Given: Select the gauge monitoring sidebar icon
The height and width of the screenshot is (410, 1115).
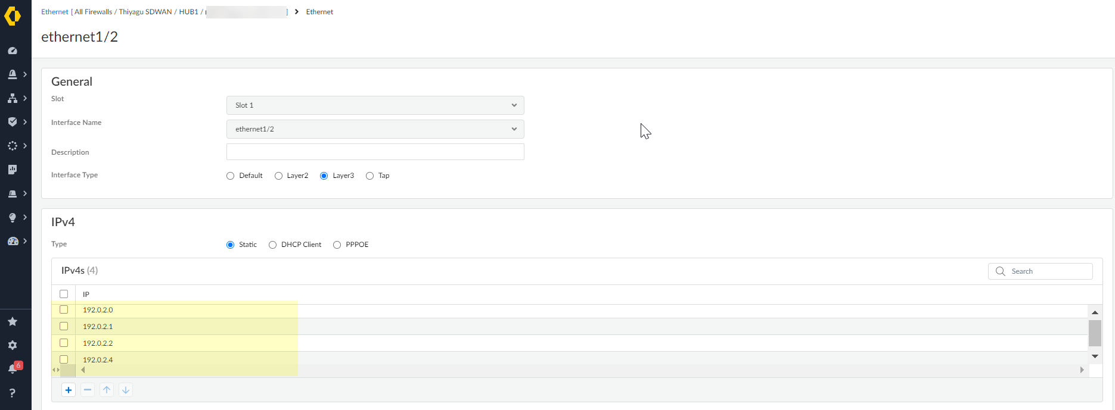Looking at the screenshot, I should pyautogui.click(x=12, y=241).
